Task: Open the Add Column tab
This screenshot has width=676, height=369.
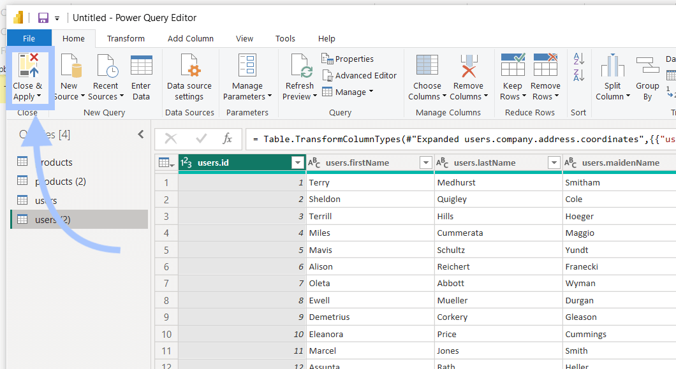Action: [191, 38]
